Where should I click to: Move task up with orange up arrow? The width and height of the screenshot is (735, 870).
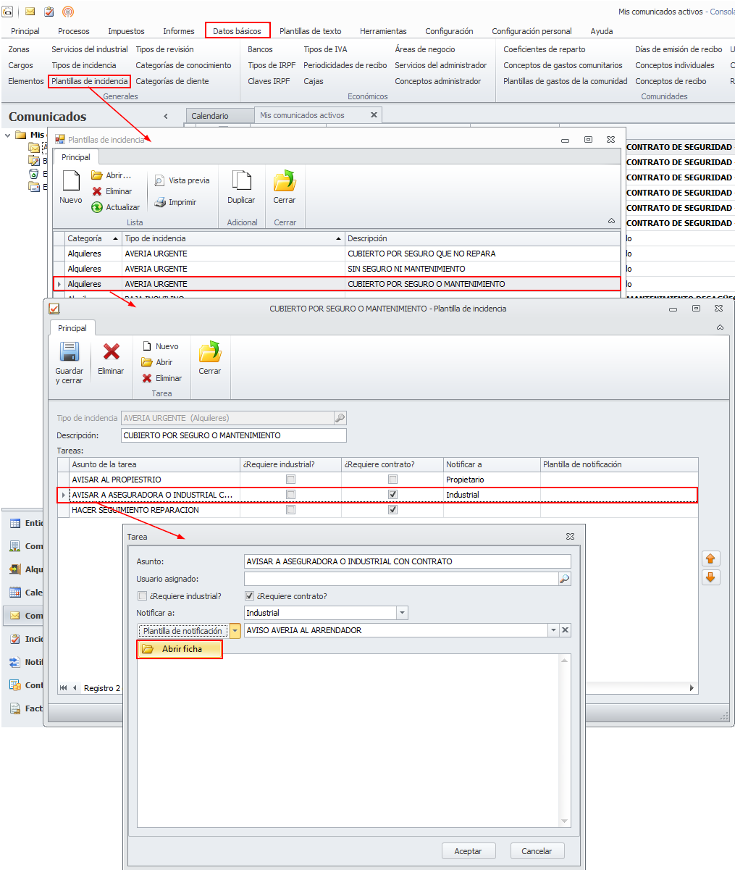tap(710, 559)
